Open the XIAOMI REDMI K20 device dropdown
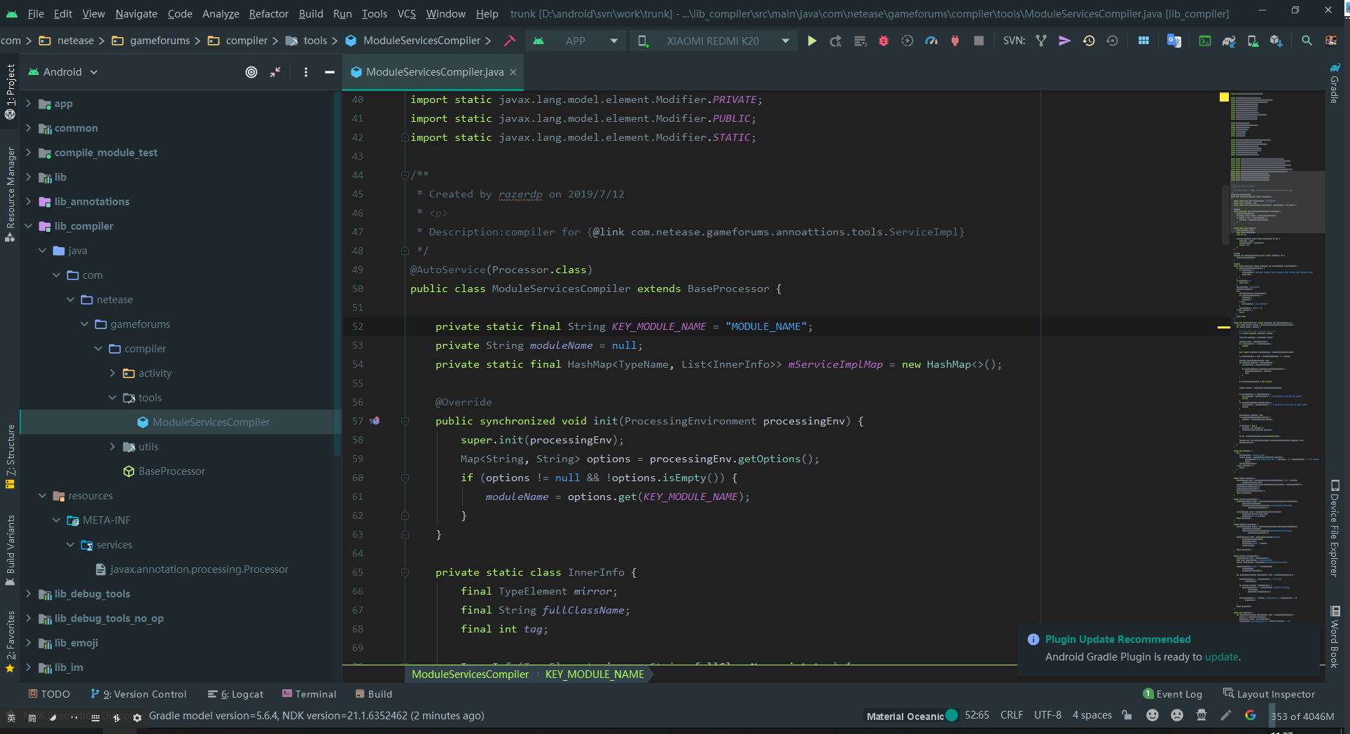1350x734 pixels. point(714,41)
